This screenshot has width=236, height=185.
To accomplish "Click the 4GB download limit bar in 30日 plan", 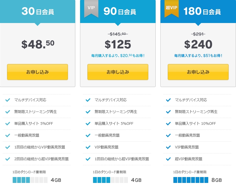I will pyautogui.click(x=30, y=180).
